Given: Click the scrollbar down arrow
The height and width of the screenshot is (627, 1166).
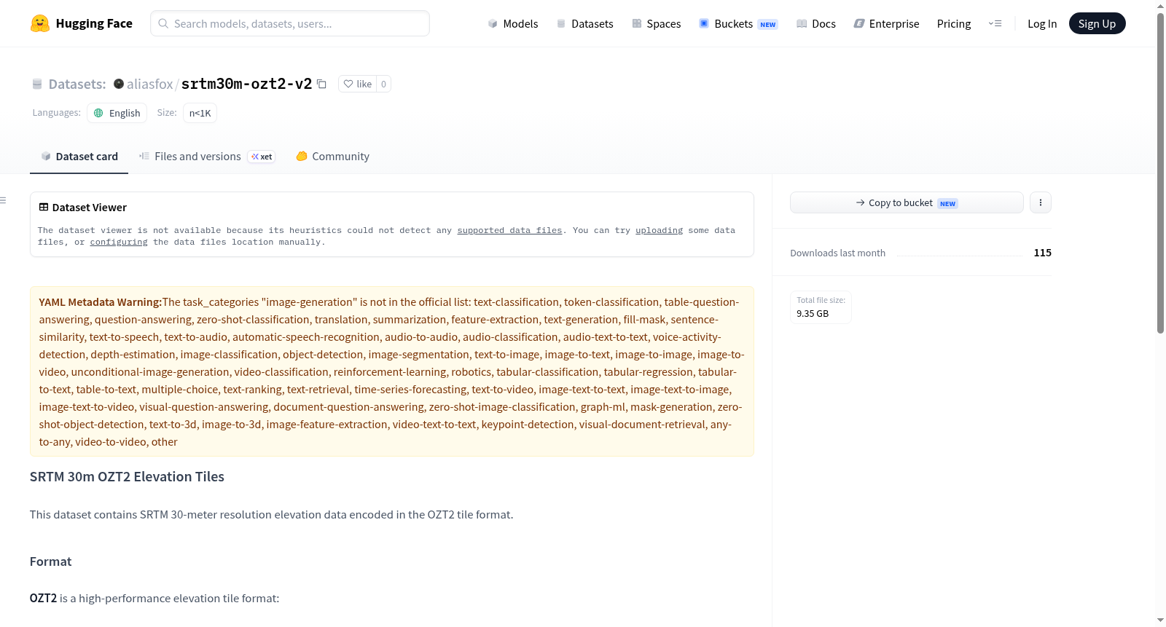Looking at the screenshot, I should tap(1160, 620).
